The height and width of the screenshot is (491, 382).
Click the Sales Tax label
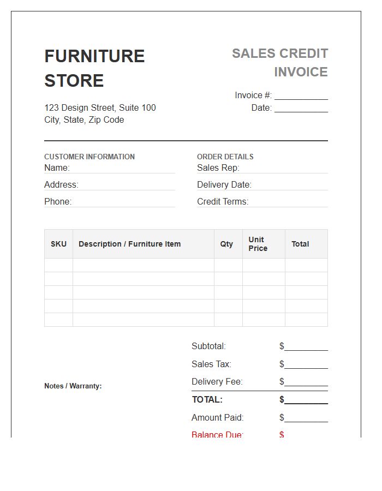[211, 364]
